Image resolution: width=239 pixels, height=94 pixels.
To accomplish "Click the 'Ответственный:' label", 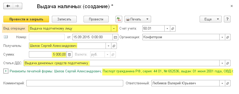I will 138,83.
